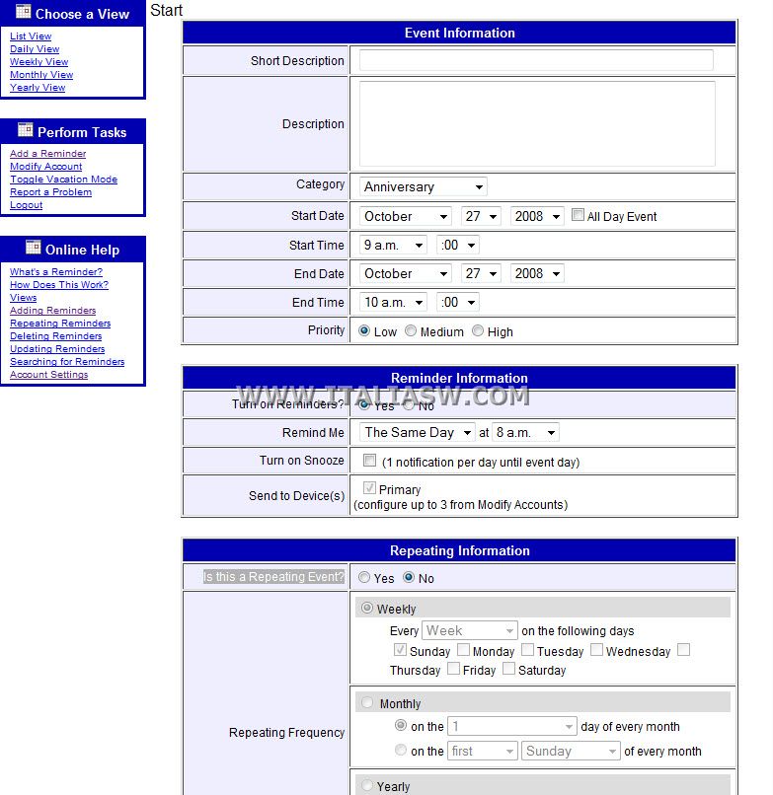
Task: Open Account Settings help topic
Action: click(48, 374)
